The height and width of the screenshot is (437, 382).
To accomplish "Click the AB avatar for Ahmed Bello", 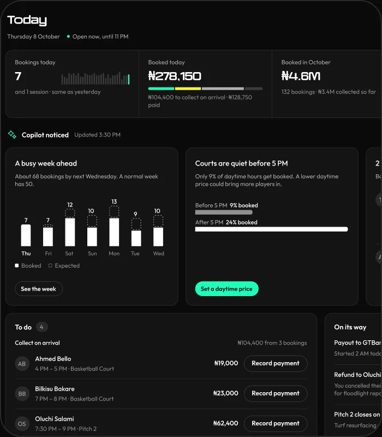I will coord(22,364).
